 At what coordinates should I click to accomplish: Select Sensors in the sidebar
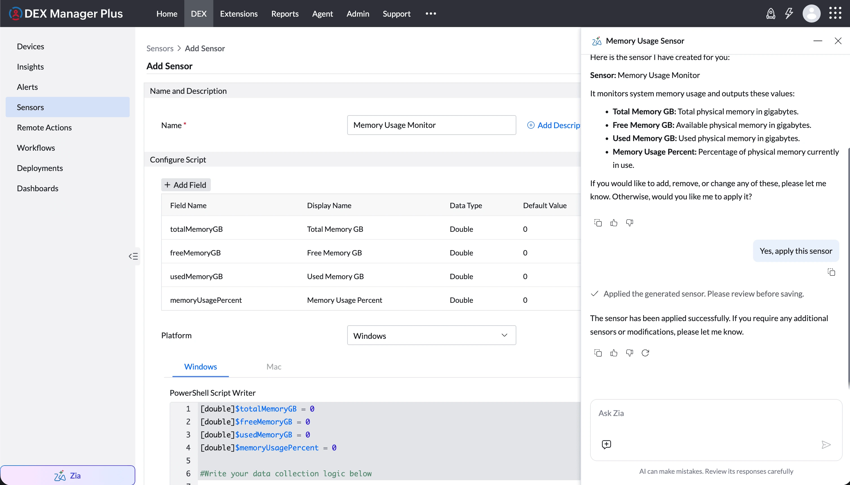click(x=68, y=107)
